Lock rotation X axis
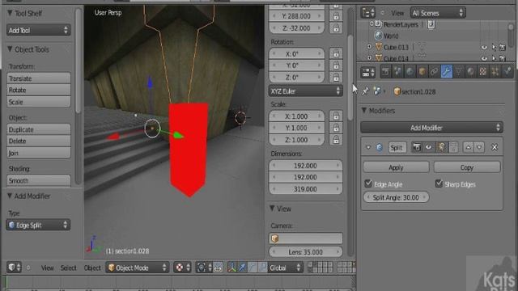 [336, 53]
